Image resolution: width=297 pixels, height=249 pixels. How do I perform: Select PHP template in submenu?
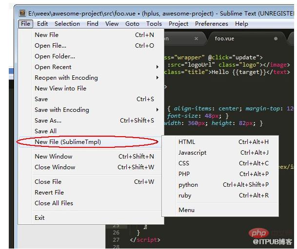pos(220,174)
